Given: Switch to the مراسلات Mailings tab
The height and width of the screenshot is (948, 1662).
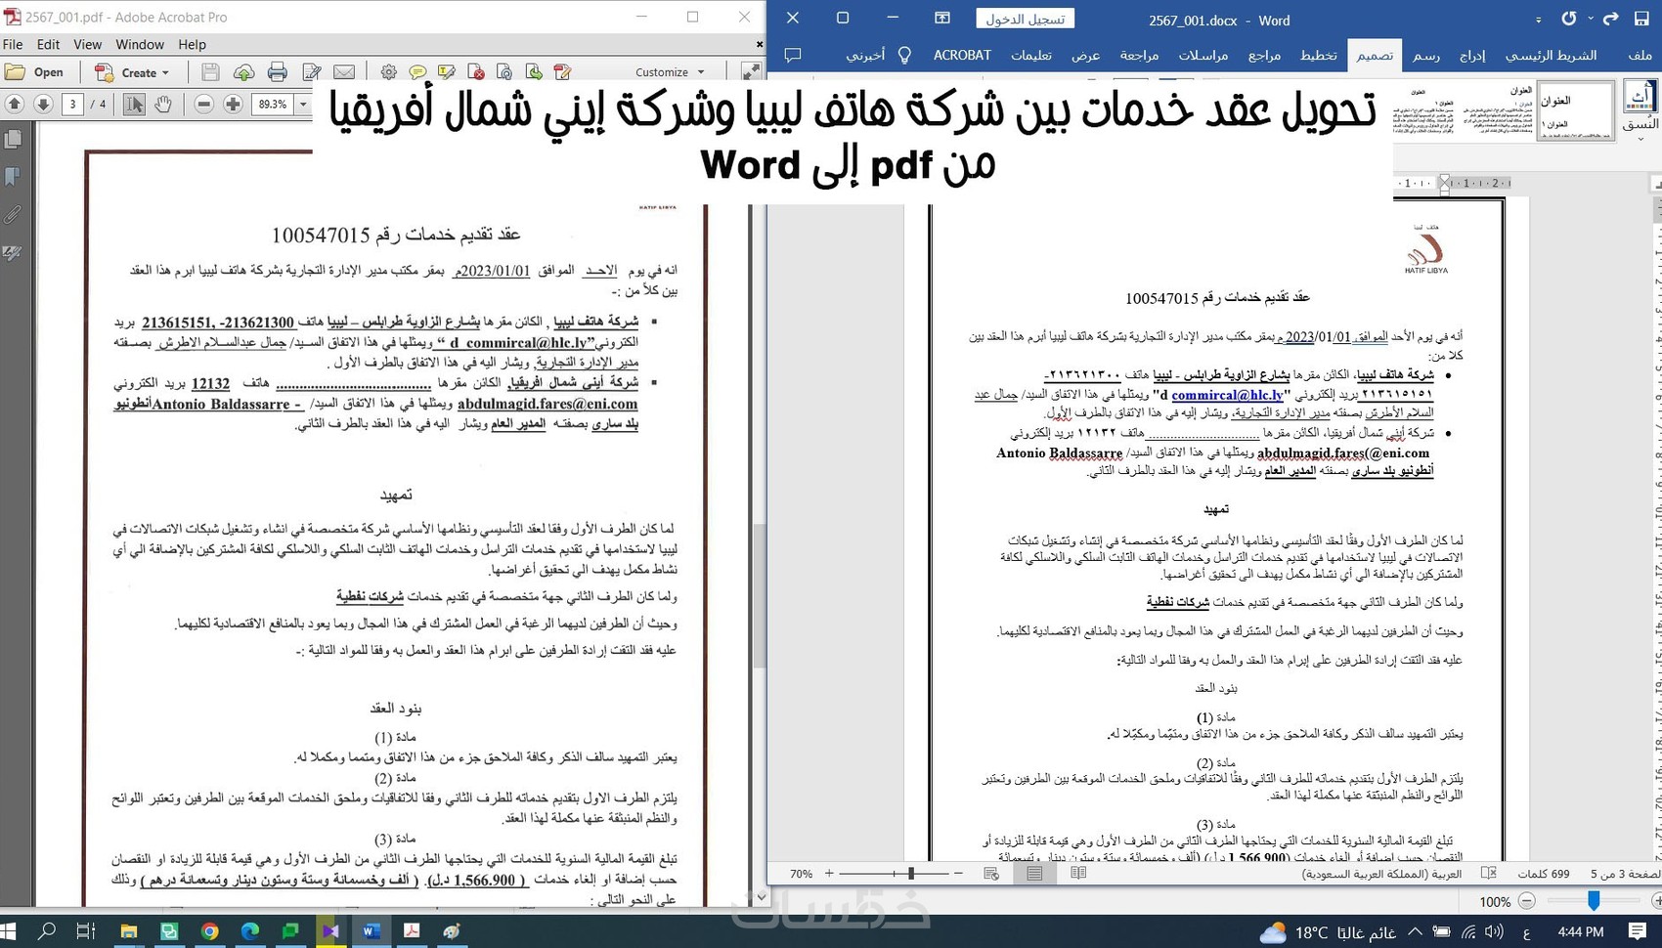Looking at the screenshot, I should point(1203,55).
